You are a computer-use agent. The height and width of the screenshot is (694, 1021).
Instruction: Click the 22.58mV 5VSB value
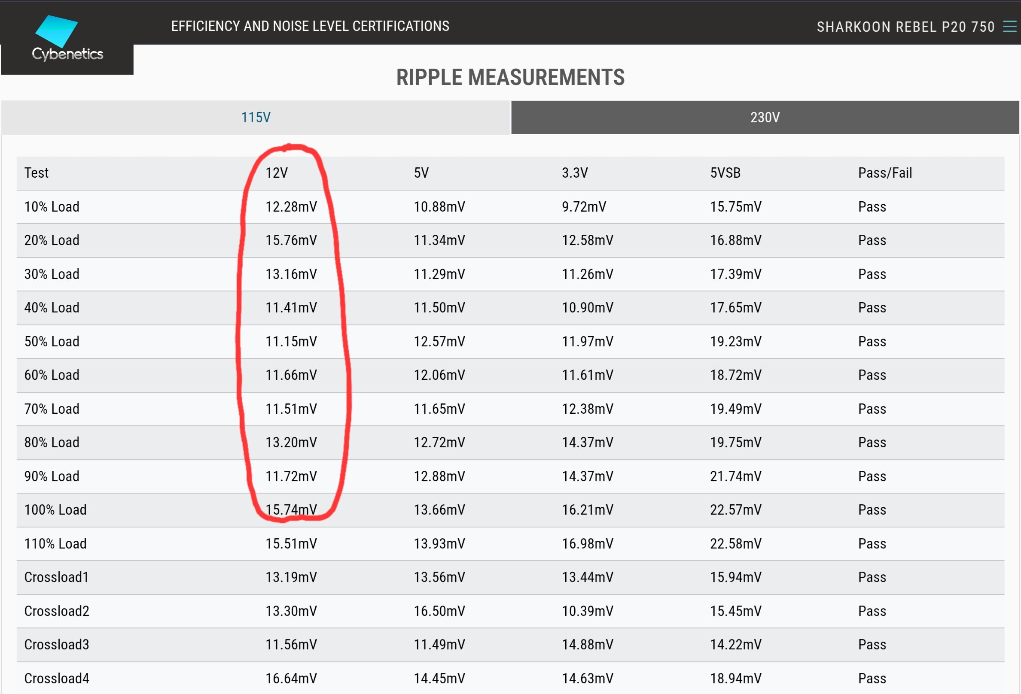pos(735,544)
